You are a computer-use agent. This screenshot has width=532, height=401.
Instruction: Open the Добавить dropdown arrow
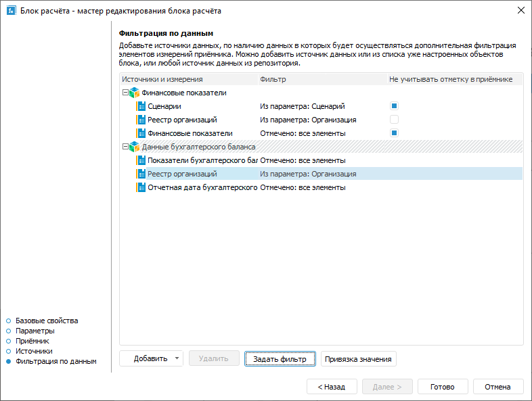pos(177,358)
